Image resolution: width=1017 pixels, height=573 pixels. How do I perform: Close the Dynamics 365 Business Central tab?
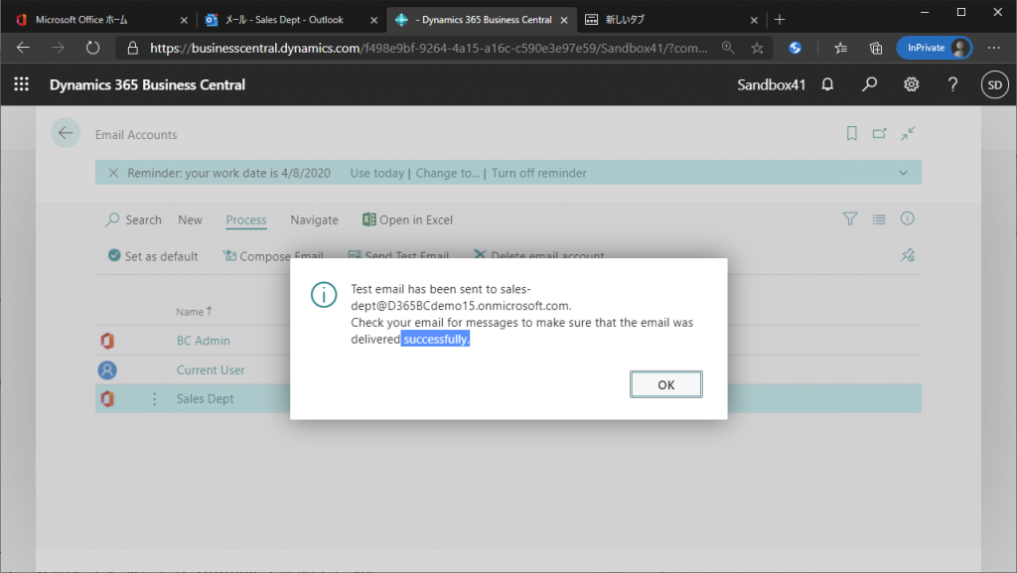pos(564,20)
